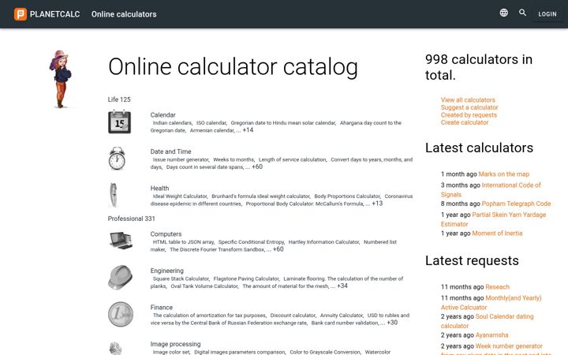Open Moment of Inertia calculator

(x=497, y=234)
